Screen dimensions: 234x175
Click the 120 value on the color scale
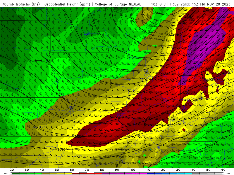pyautogui.click(x=162, y=170)
